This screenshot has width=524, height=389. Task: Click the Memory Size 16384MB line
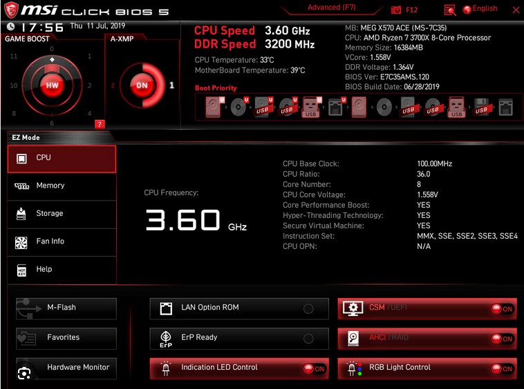[384, 48]
